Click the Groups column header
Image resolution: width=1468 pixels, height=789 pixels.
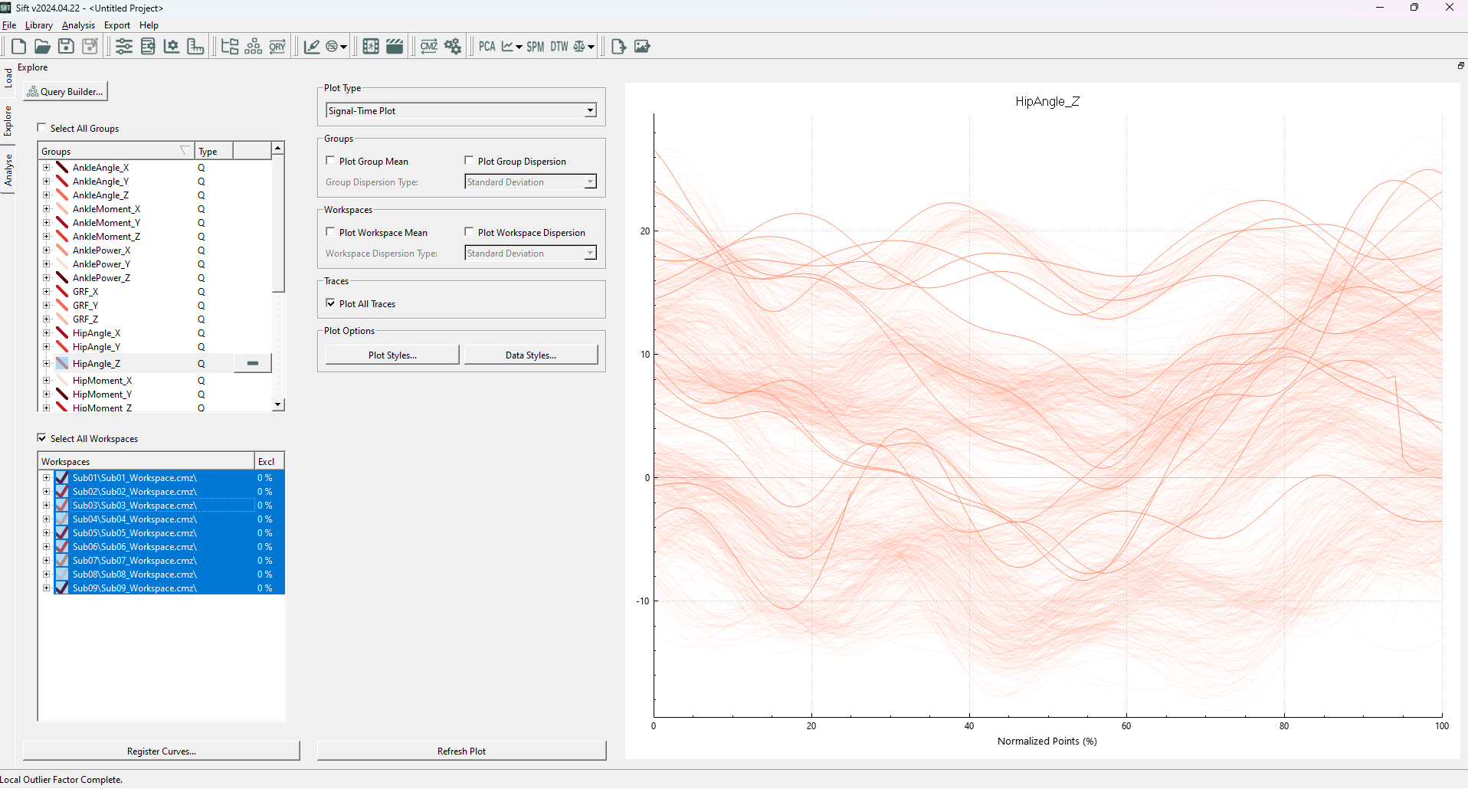click(x=116, y=152)
